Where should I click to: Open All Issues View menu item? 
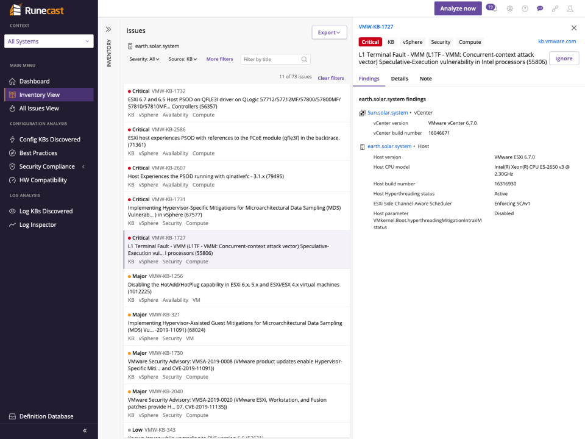49,109
